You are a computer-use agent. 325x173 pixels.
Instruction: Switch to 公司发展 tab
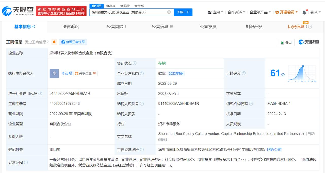pos(208,27)
